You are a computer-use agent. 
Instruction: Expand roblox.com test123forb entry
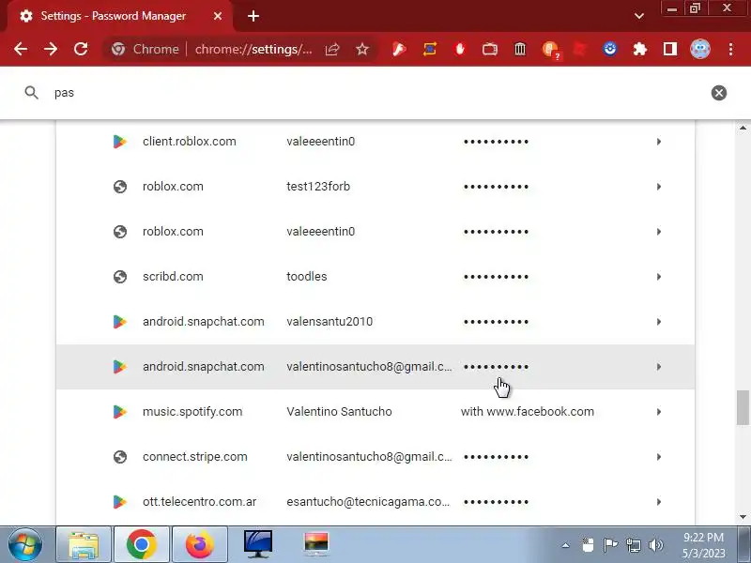coord(659,187)
